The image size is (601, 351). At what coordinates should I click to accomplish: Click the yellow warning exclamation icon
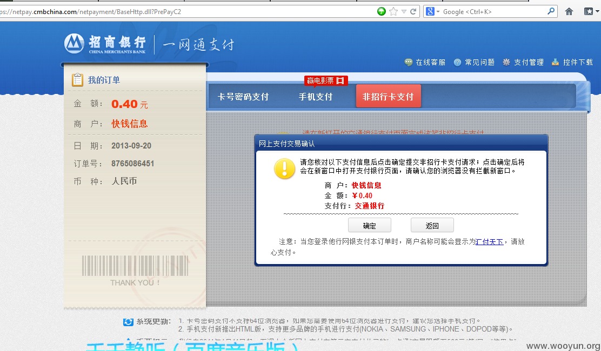point(284,169)
